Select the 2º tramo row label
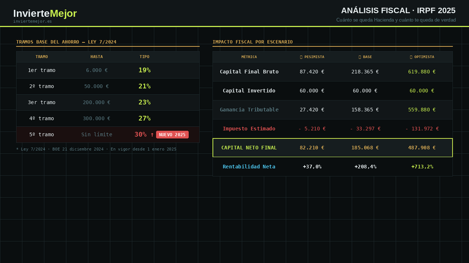Image resolution: width=469 pixels, height=263 pixels. [42, 86]
